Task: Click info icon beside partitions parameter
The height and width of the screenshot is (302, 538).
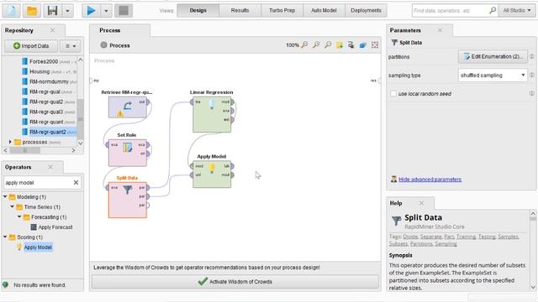Action: (531, 56)
